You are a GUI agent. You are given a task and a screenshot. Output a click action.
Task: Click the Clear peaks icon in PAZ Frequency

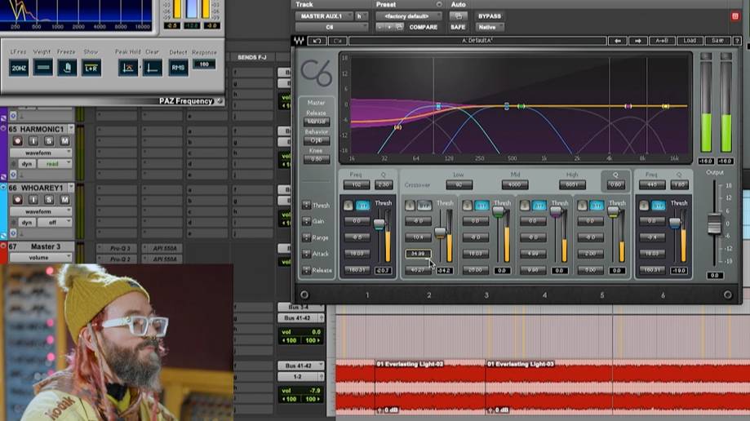(152, 68)
